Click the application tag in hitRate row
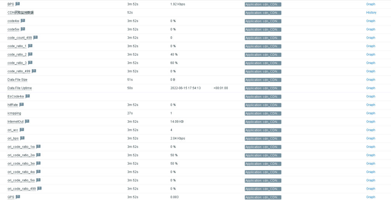 pyautogui.click(x=263, y=105)
